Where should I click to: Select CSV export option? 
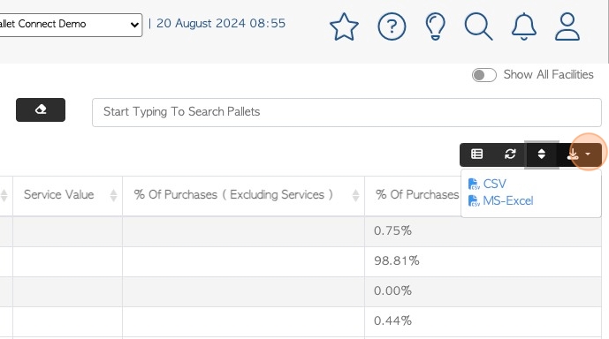coord(487,184)
